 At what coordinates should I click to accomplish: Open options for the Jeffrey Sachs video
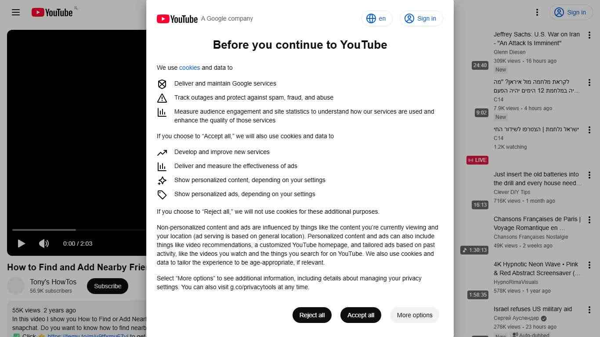[x=589, y=35]
